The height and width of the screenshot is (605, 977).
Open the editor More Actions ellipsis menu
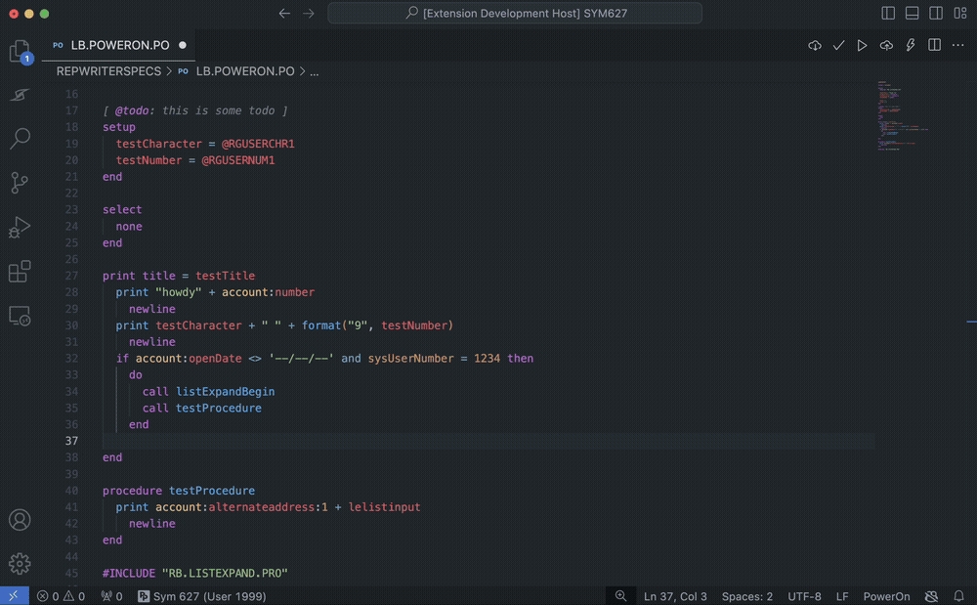point(957,45)
